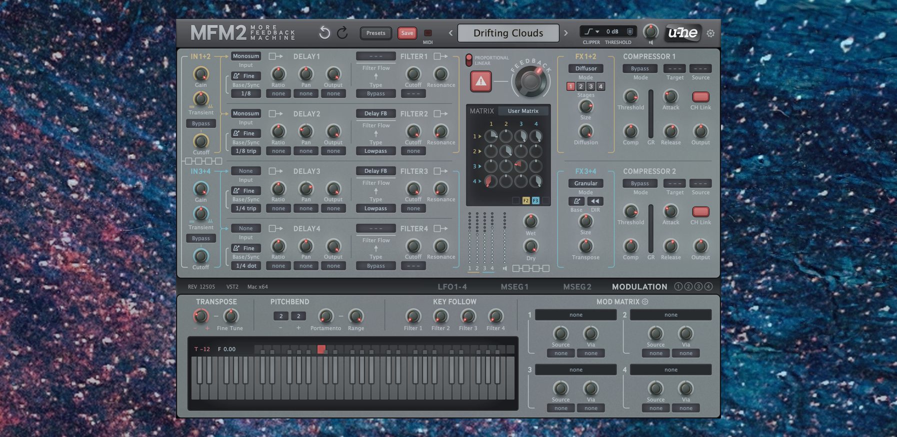Select Diffusor stage 1
The height and width of the screenshot is (437, 897).
(570, 86)
